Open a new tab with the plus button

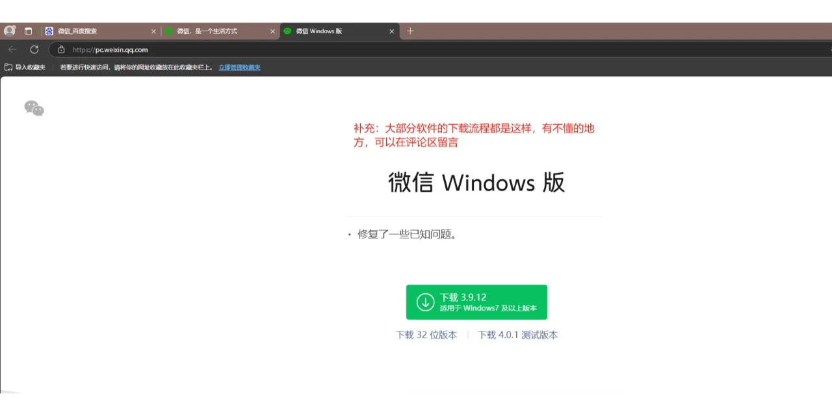coord(410,31)
